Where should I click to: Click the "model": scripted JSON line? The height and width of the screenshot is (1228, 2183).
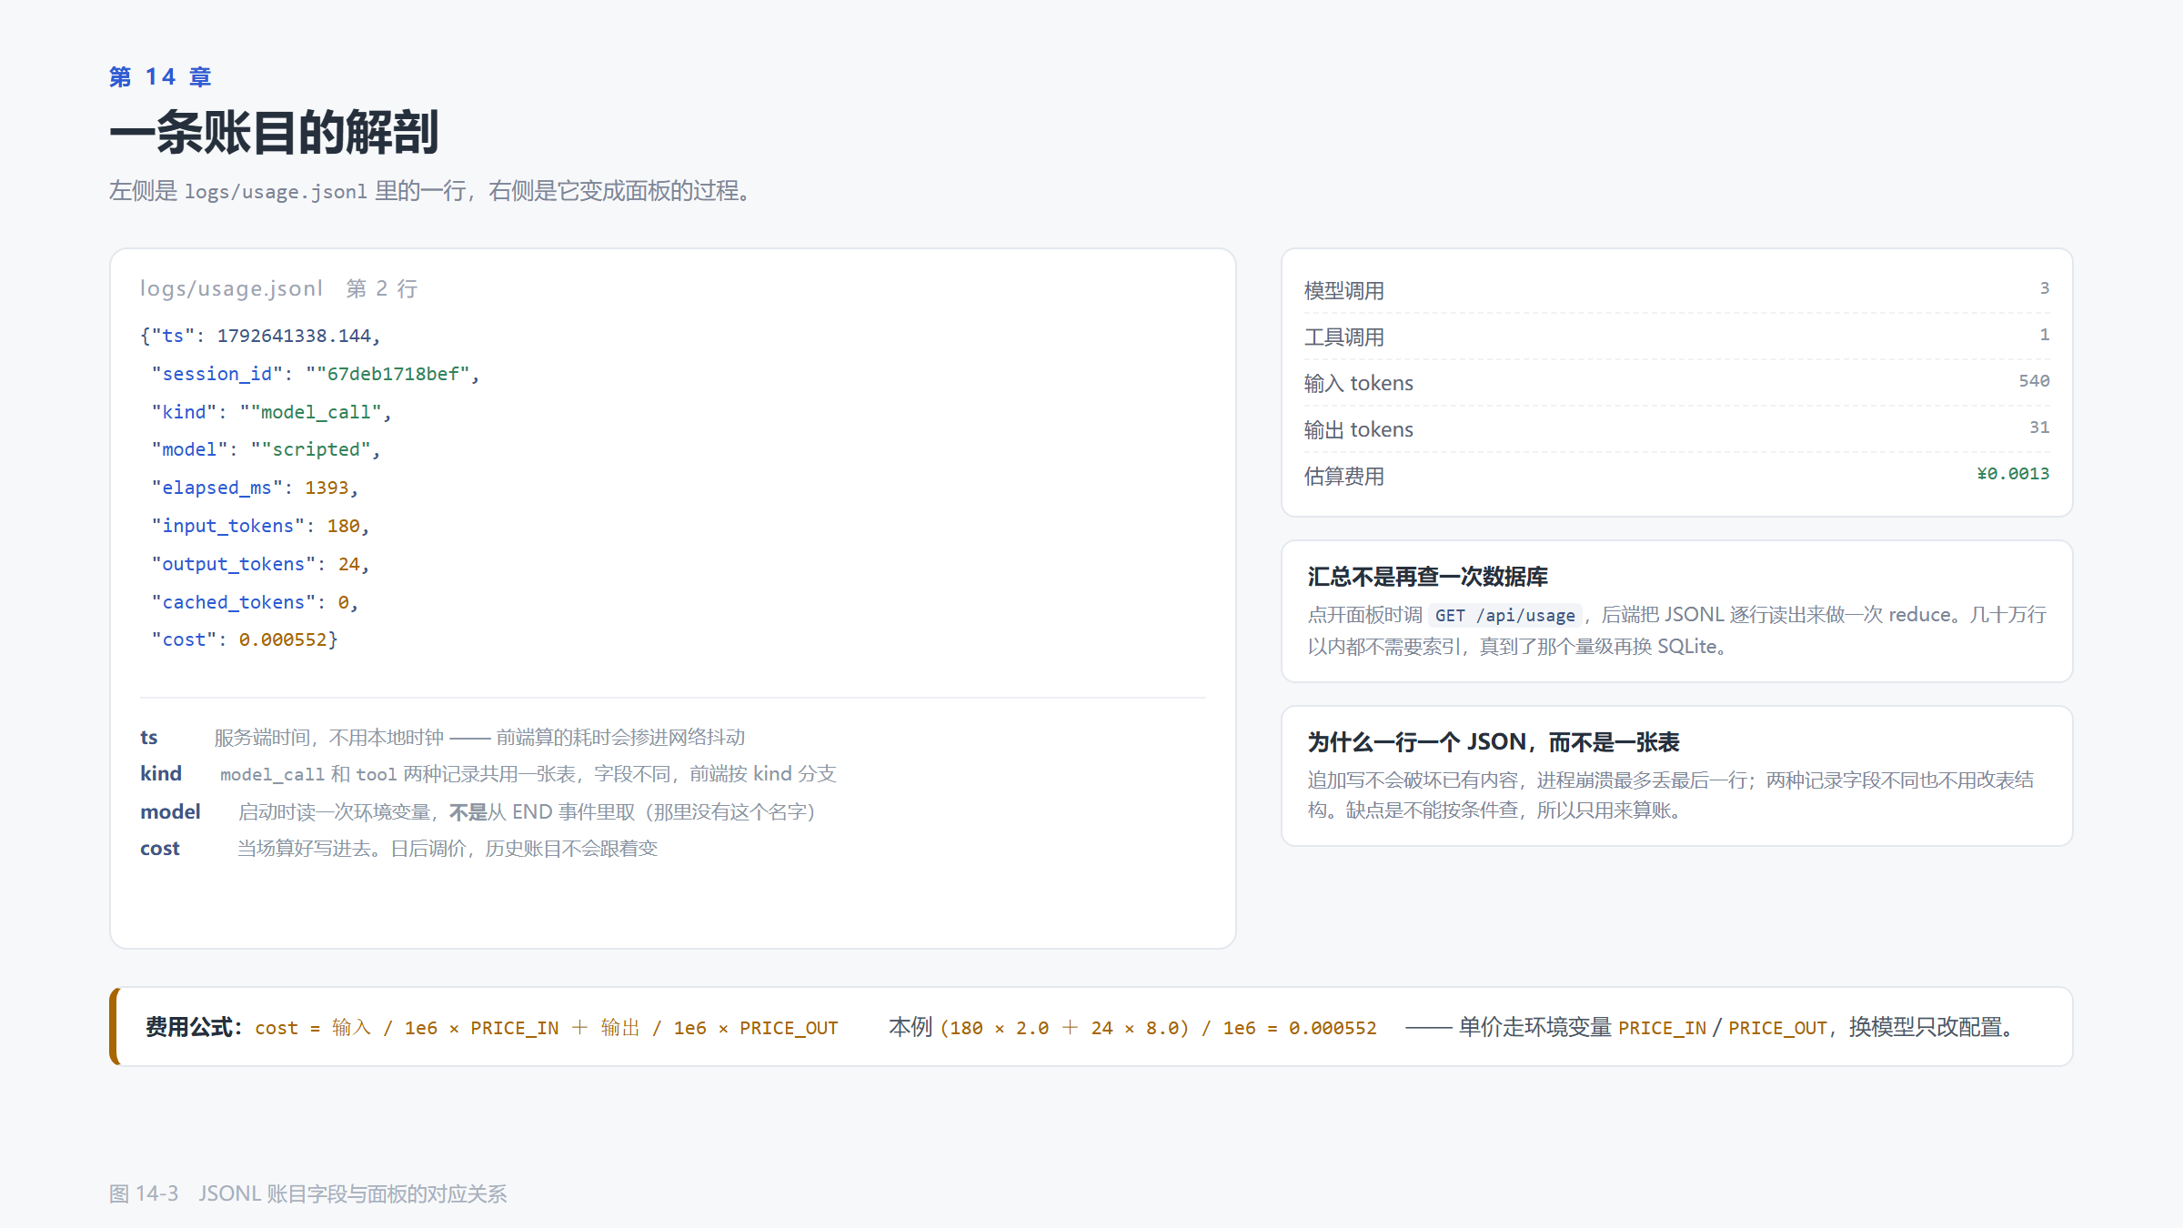266,449
